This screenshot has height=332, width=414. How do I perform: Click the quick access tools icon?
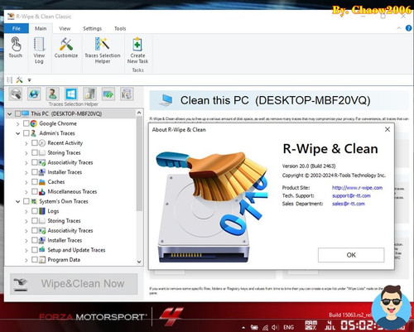pyautogui.click(x=19, y=80)
